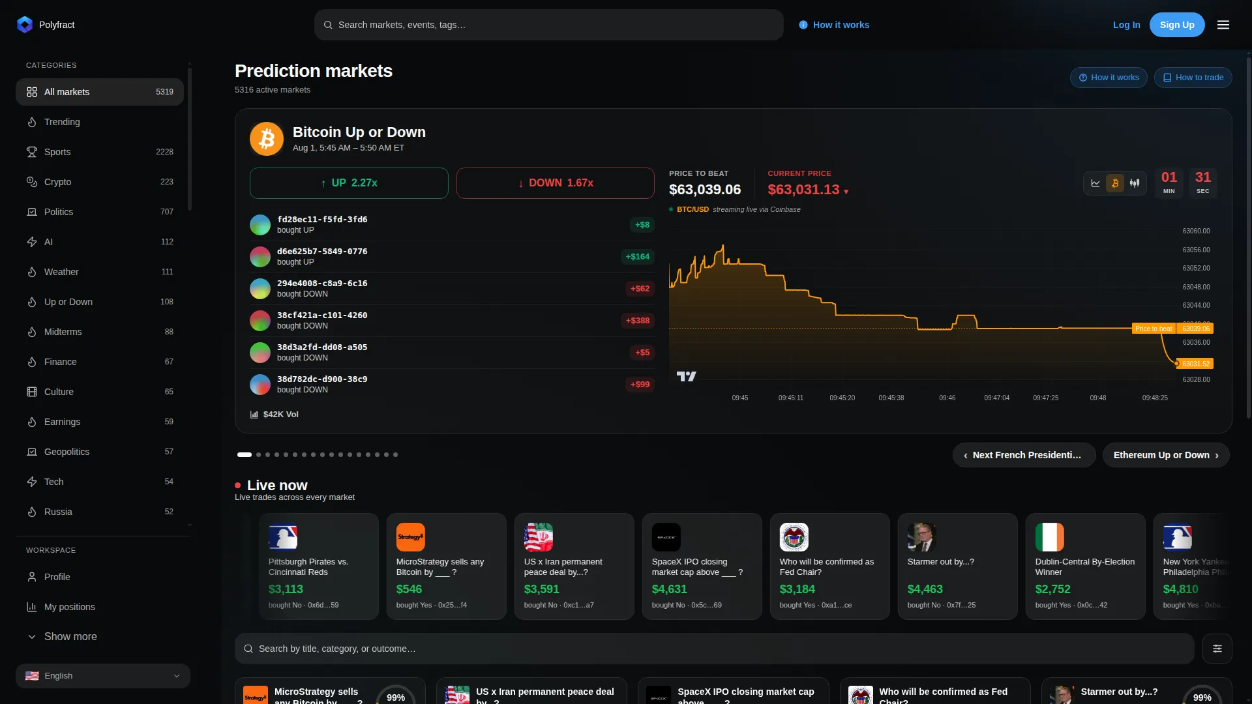Bet UP at 2.27x on Bitcoin
Viewport: 1252px width, 704px height.
[349, 183]
